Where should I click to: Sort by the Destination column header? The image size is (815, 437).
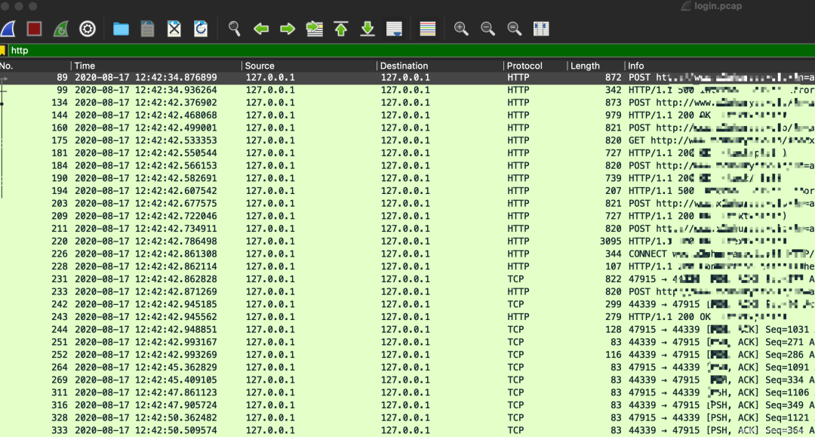coord(440,66)
